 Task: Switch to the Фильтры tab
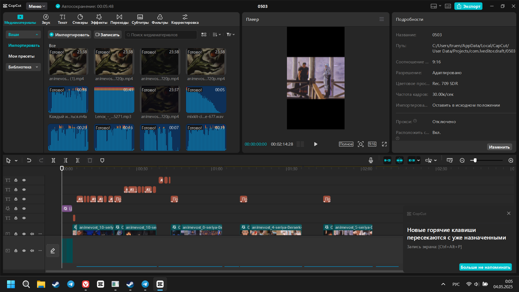coord(160,19)
